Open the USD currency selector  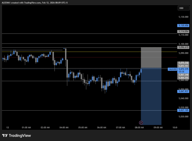(x=183, y=8)
